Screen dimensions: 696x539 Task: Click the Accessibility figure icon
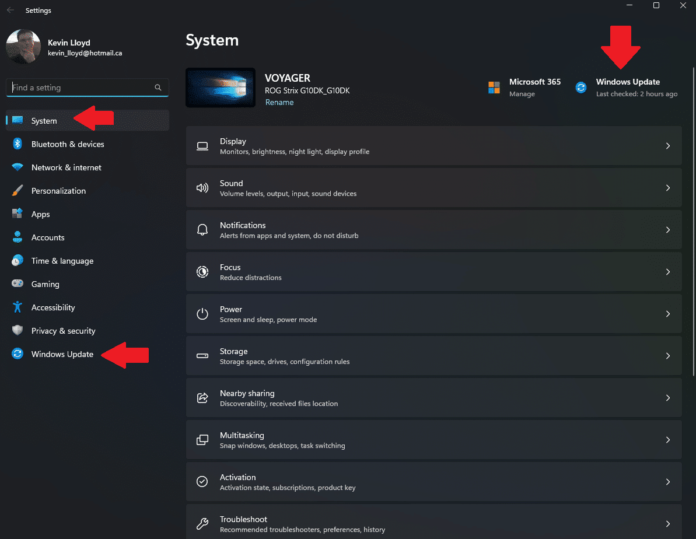[x=18, y=307]
